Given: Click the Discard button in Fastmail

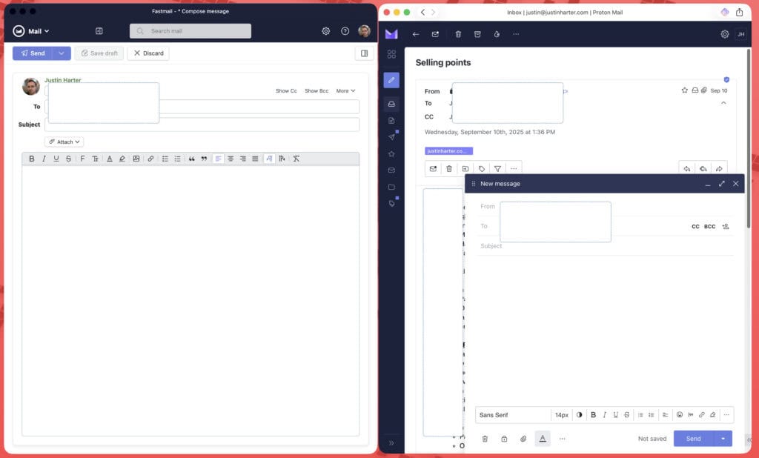Looking at the screenshot, I should tap(148, 53).
